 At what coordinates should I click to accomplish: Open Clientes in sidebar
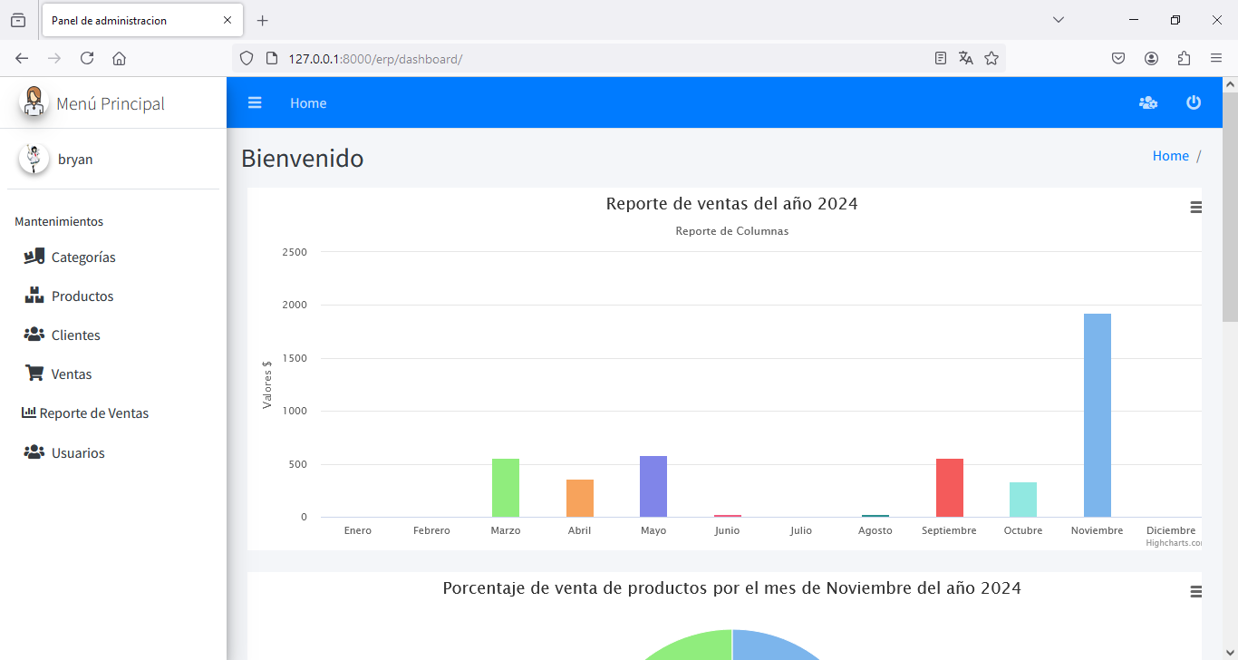[x=113, y=335]
